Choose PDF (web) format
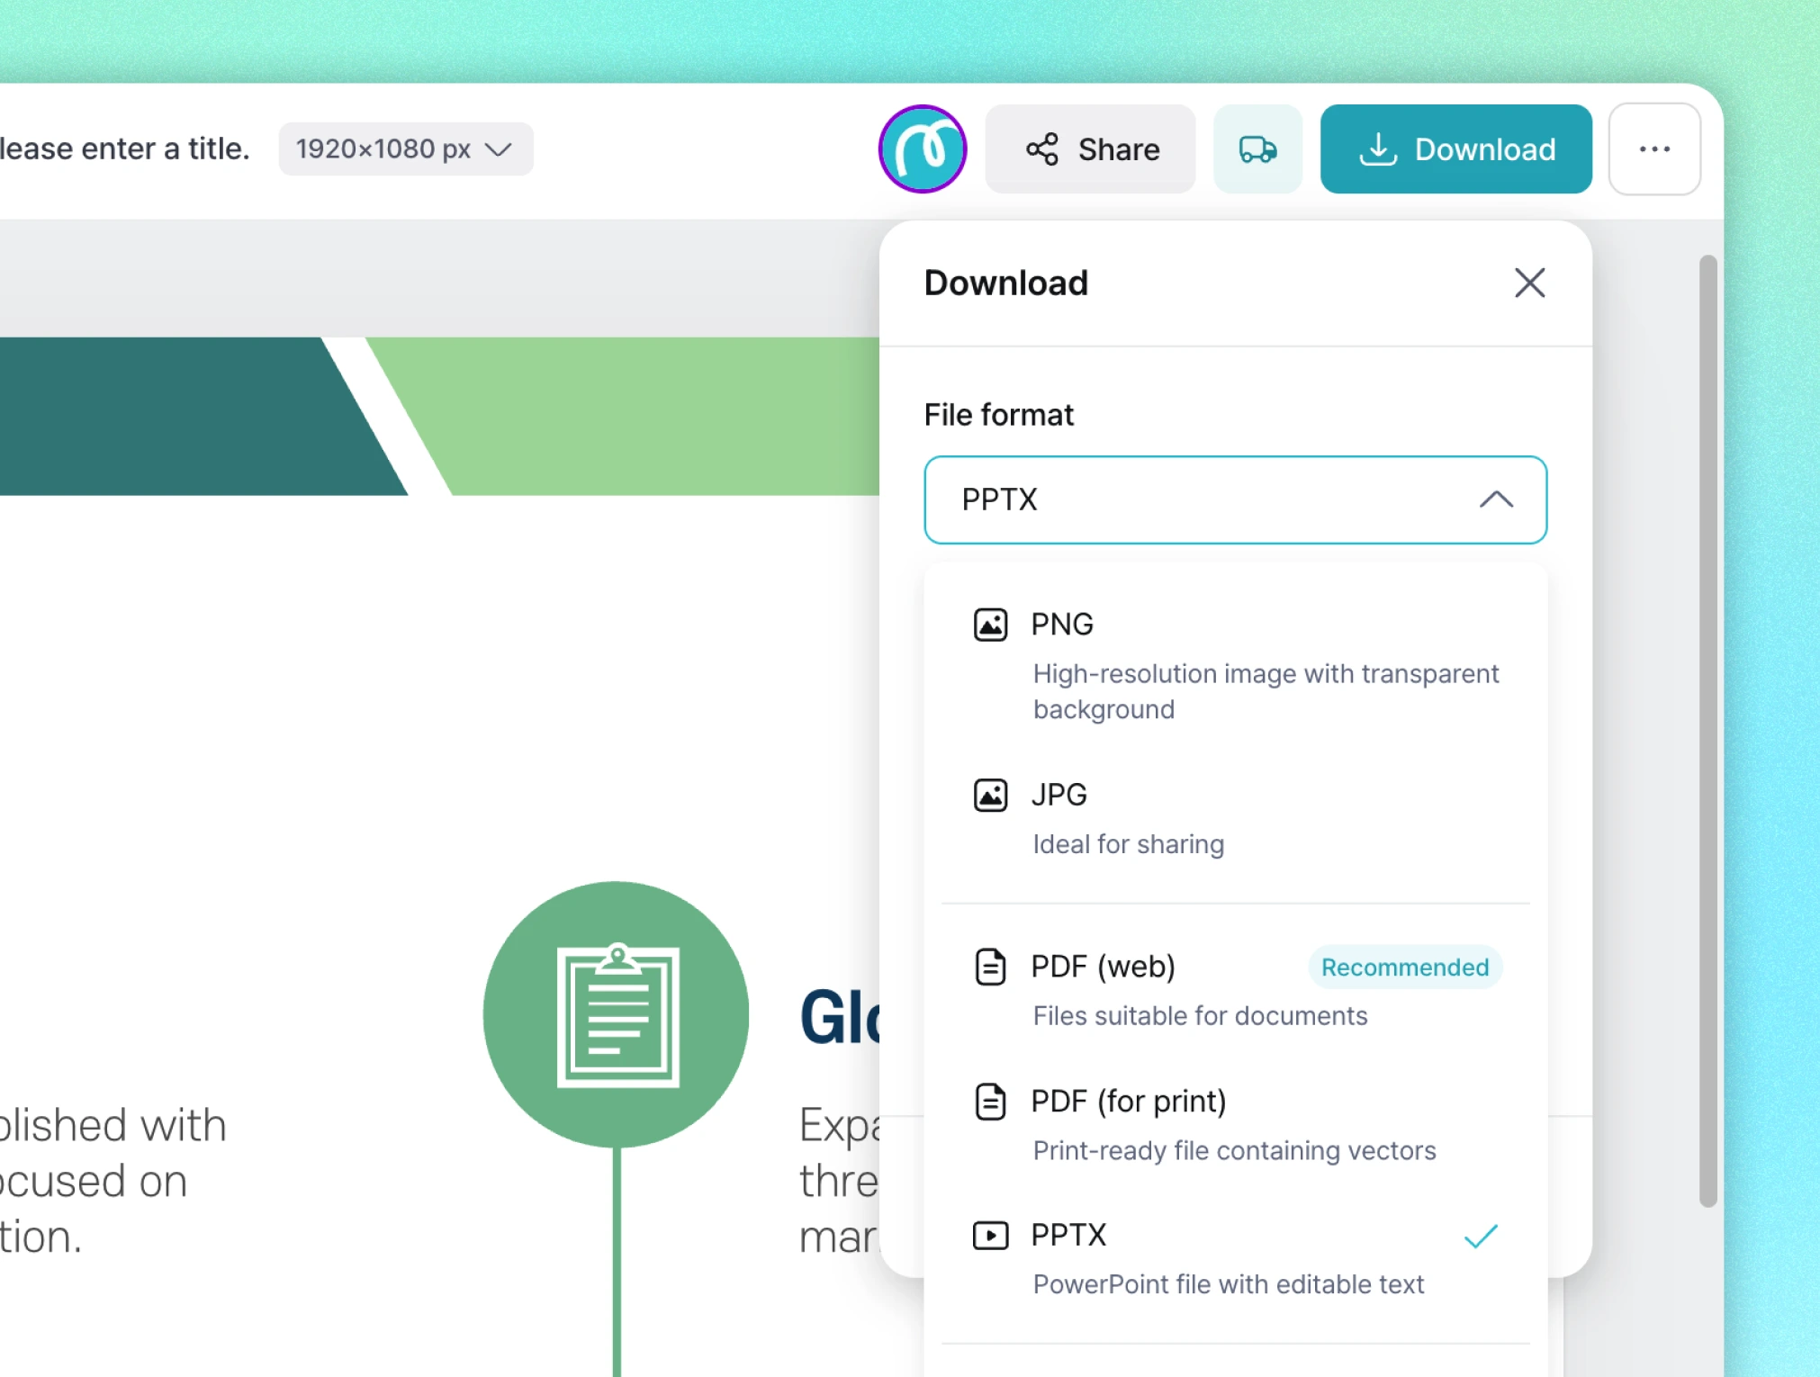The height and width of the screenshot is (1377, 1820). point(1235,989)
